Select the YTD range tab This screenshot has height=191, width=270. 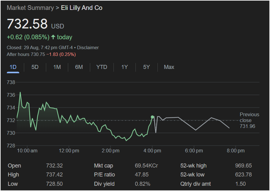[x=102, y=67]
